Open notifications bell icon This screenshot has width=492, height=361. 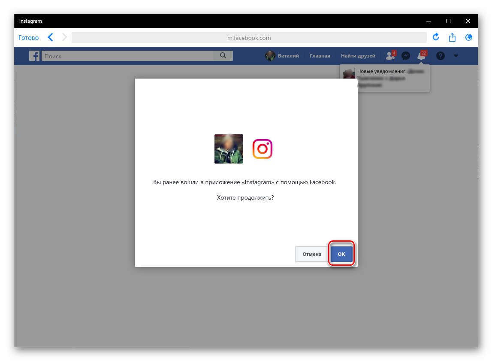pyautogui.click(x=422, y=55)
